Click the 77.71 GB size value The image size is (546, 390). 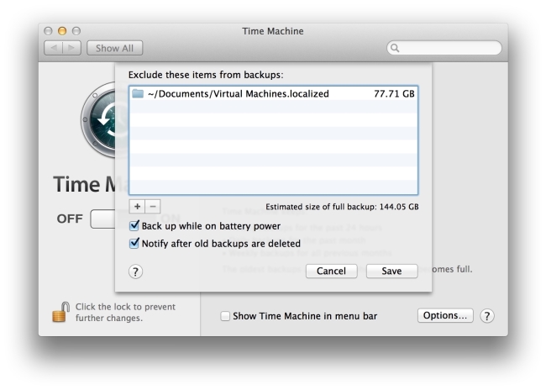click(394, 94)
